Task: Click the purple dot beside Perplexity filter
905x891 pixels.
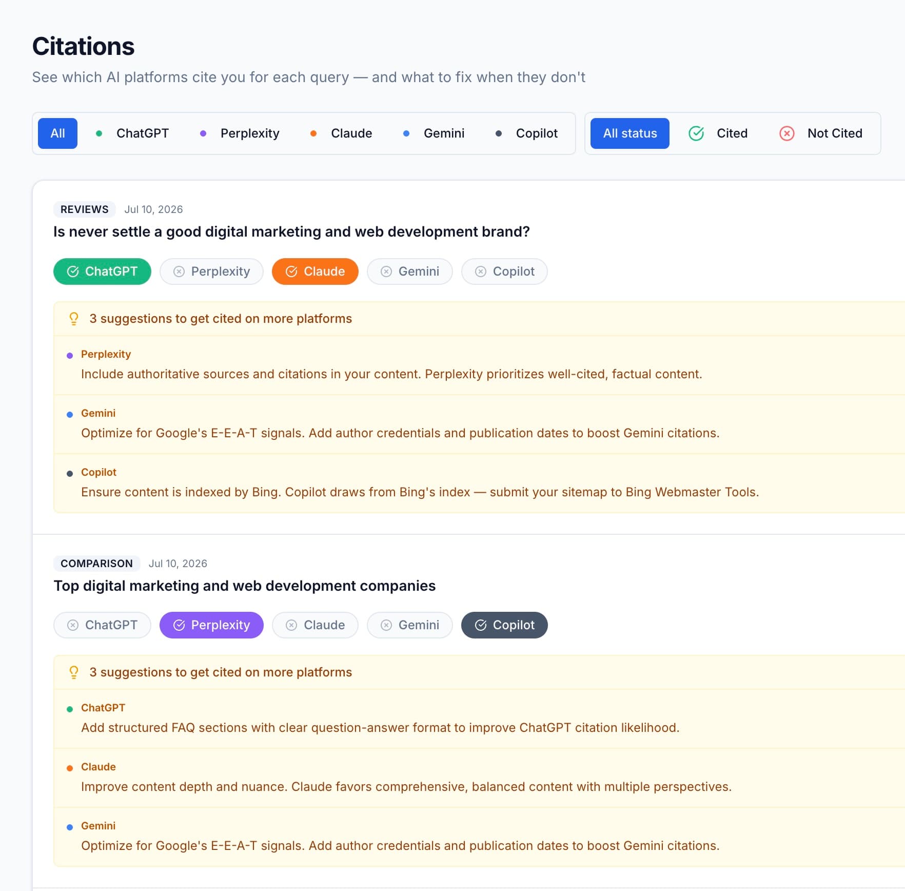Action: pos(203,133)
